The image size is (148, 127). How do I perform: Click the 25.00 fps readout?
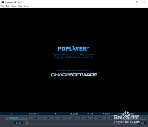[74, 114]
